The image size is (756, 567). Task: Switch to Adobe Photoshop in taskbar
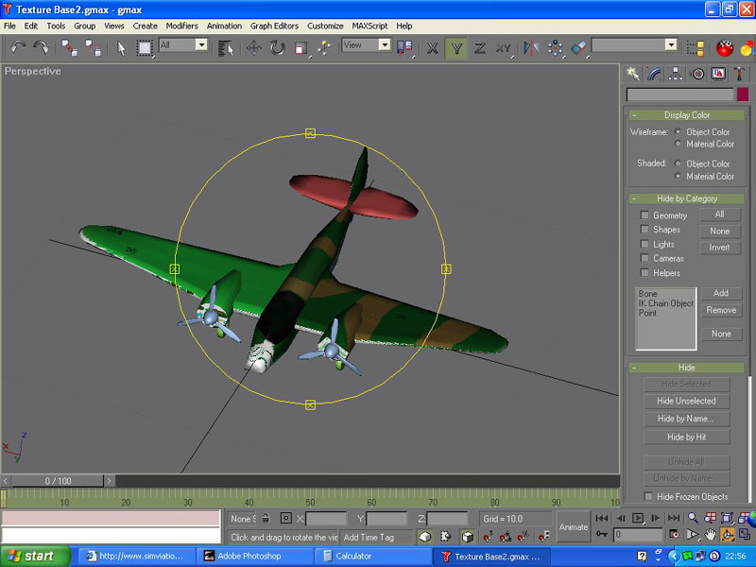(x=252, y=557)
